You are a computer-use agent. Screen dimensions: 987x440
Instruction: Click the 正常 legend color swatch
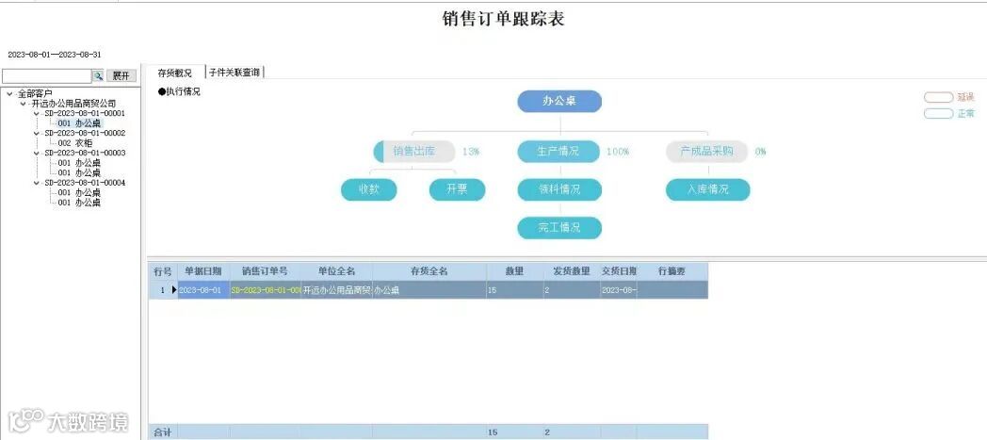point(938,114)
